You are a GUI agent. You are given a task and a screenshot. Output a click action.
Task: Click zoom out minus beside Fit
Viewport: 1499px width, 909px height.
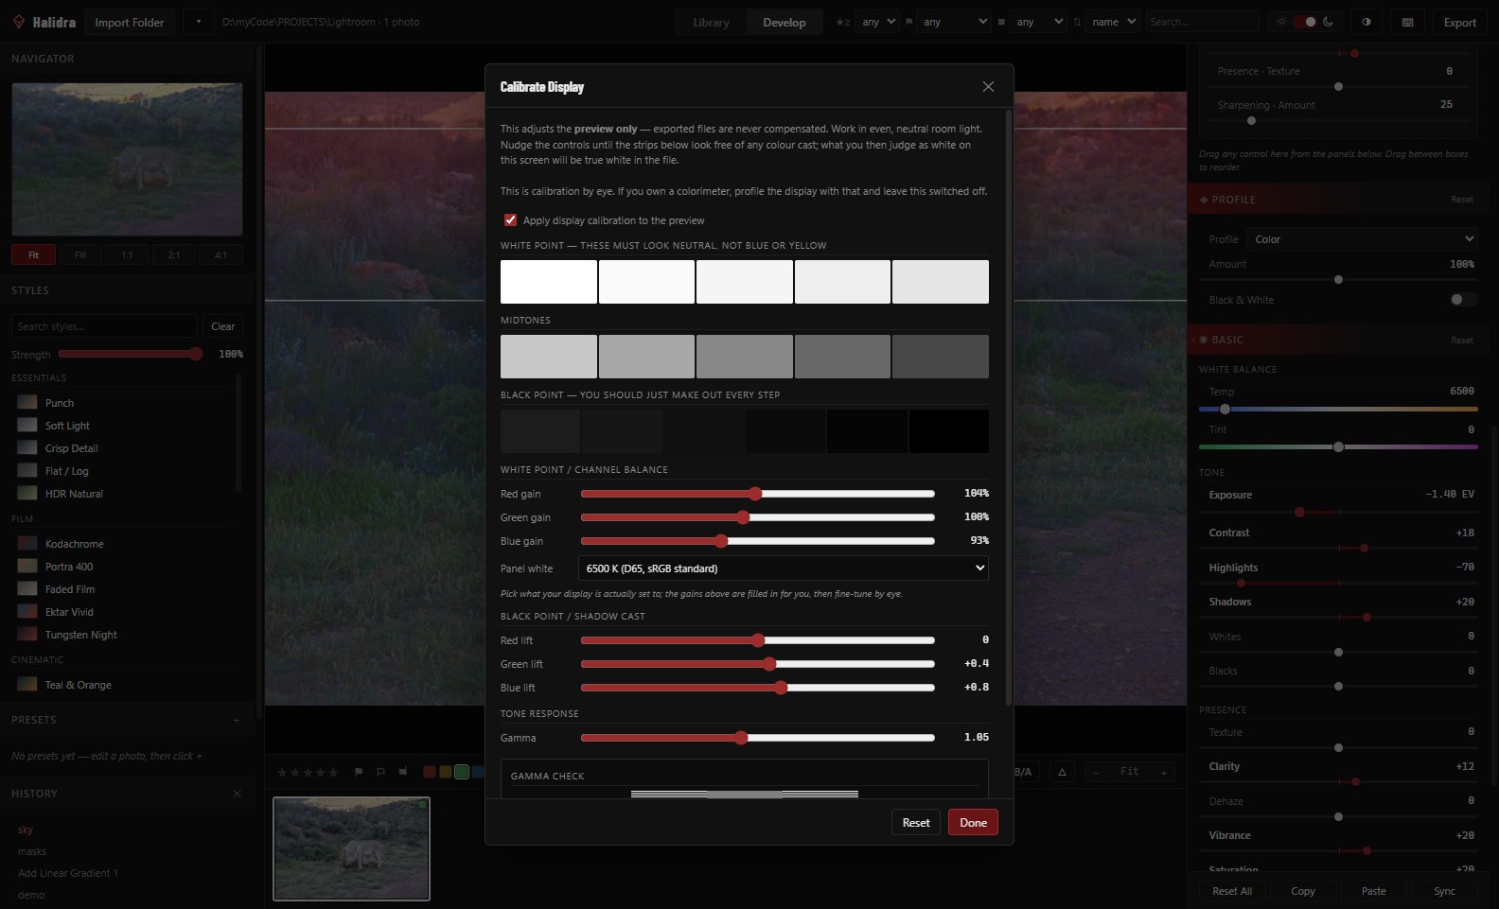[x=1096, y=772]
